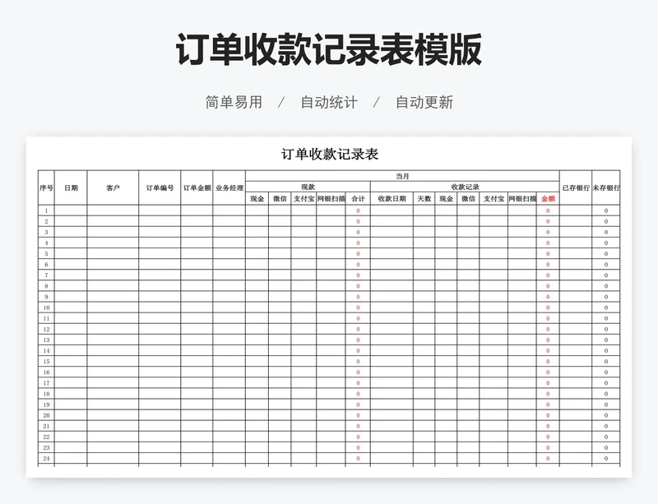Click the 现款 group header

pos(308,187)
